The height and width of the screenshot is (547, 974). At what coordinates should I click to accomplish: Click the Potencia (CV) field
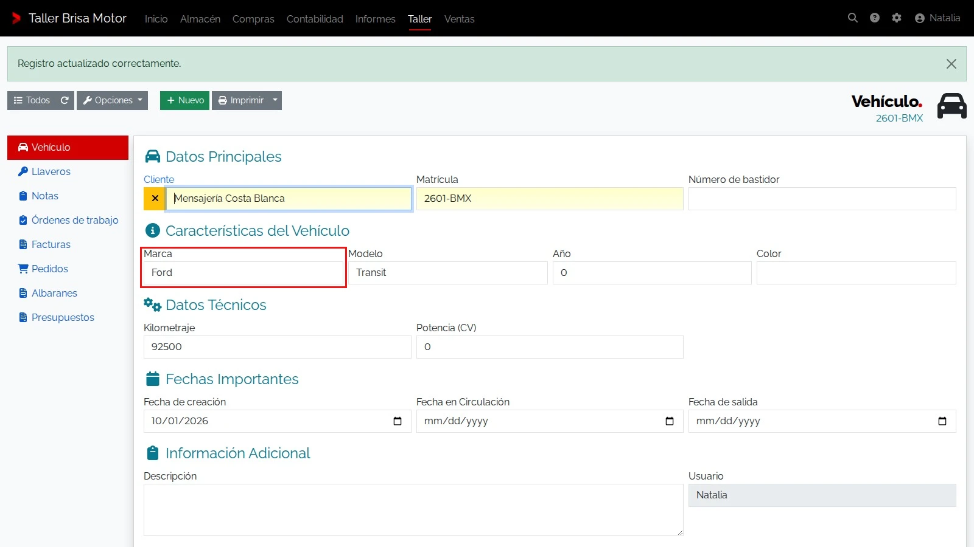tap(550, 347)
